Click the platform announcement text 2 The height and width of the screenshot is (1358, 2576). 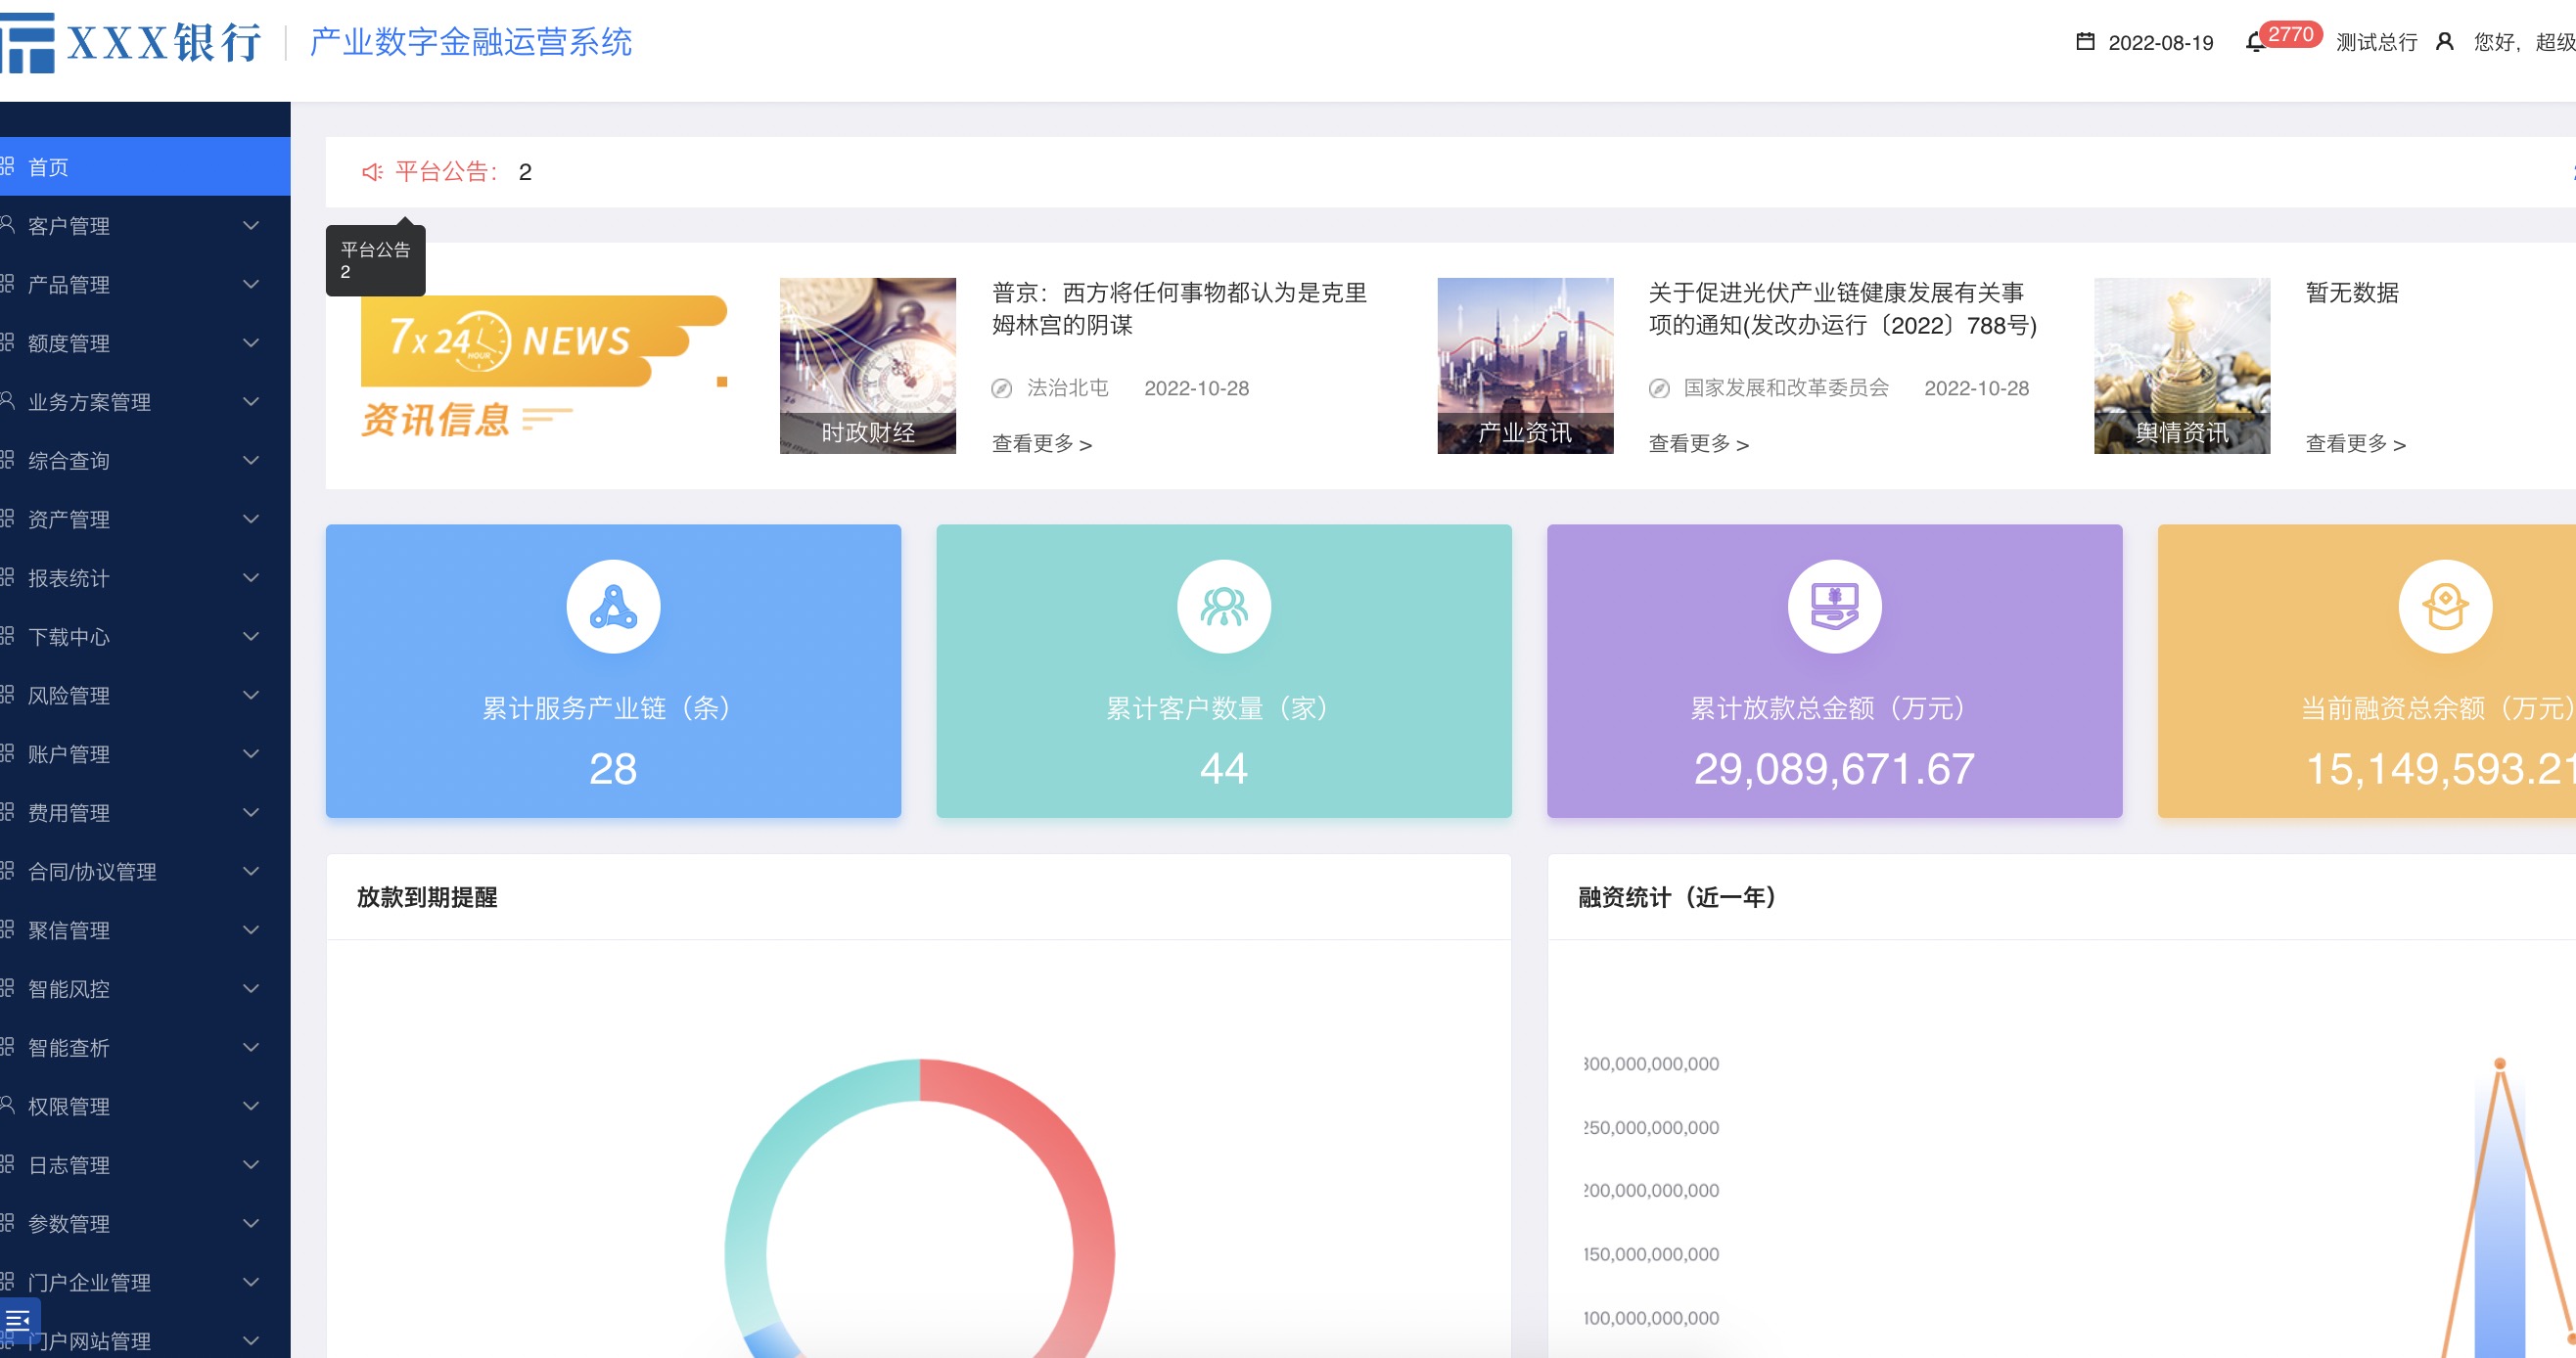tap(525, 172)
